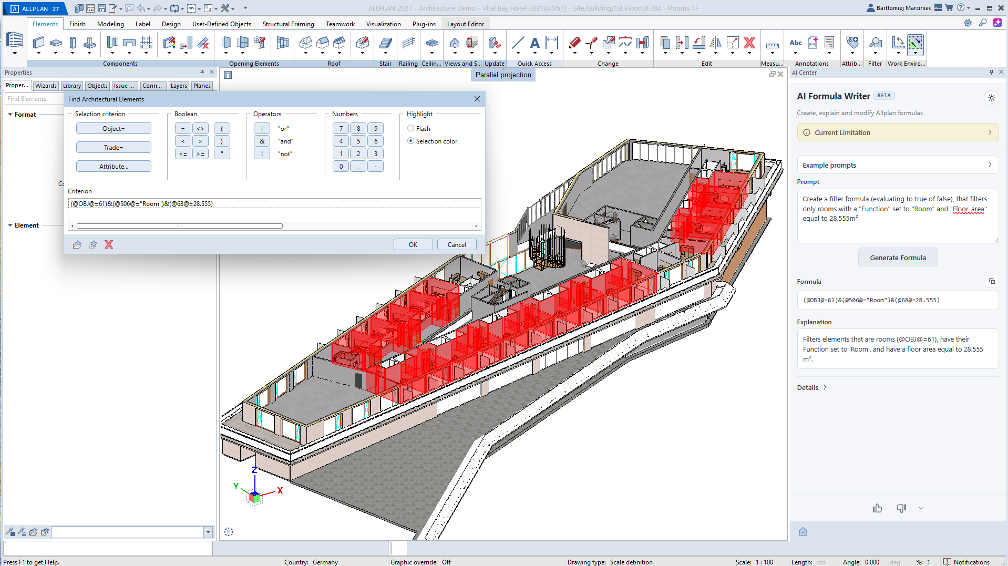The image size is (1008, 566).
Task: Select the Text tool in Quick Access
Action: 534,43
